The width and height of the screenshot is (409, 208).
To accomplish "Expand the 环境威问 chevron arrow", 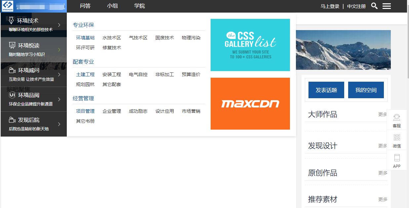I will pos(59,74).
